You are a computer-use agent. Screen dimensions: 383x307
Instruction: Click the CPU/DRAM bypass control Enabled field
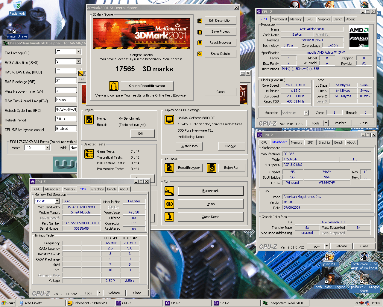(66, 129)
